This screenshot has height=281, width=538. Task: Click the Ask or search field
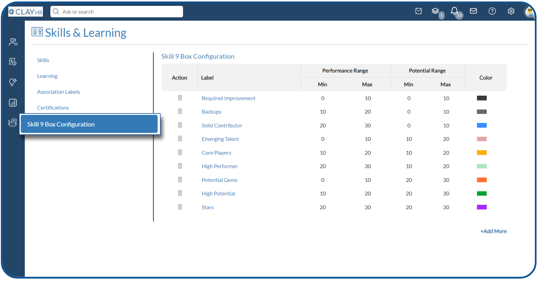117,12
